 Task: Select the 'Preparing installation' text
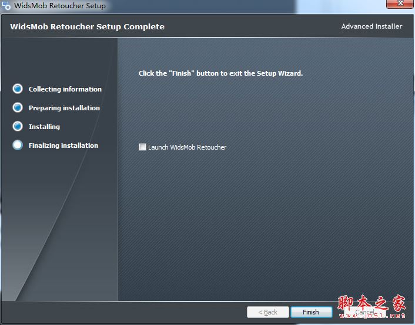click(64, 108)
